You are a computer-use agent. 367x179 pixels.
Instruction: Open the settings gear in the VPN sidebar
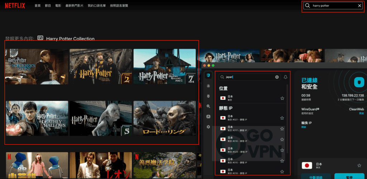click(x=208, y=127)
